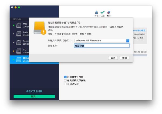The image size is (162, 114).
Task: Click the yellow drive warning icon in dialog
Action: pos(40,28)
